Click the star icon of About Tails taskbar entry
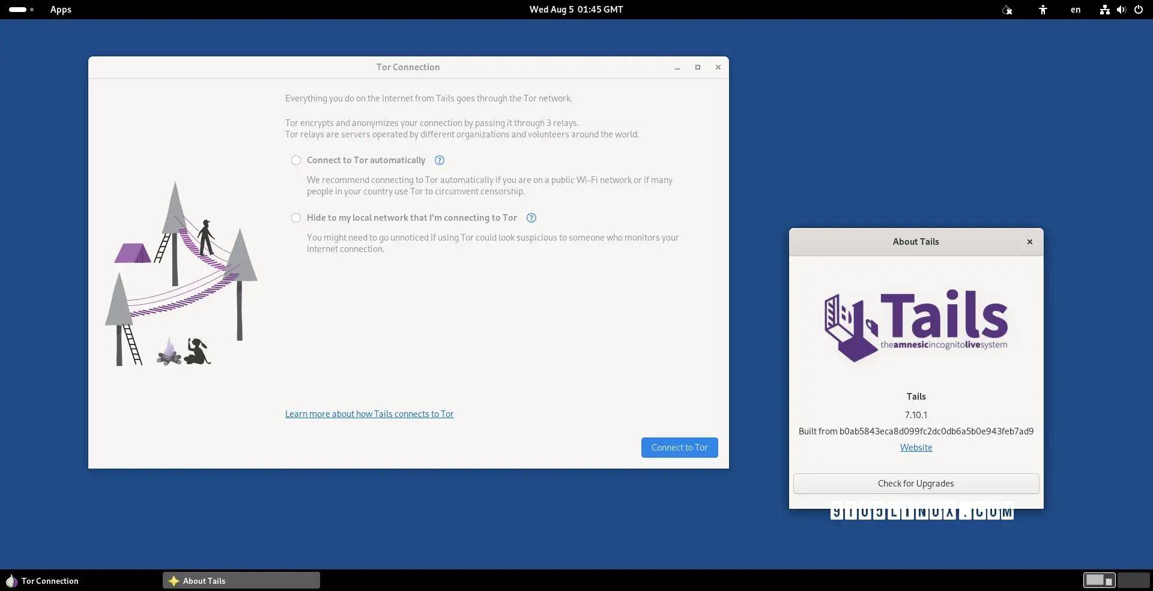1153x591 pixels. pos(174,581)
